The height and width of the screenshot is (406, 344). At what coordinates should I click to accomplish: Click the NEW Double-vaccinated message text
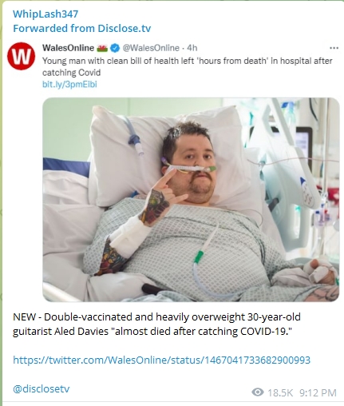coord(156,324)
